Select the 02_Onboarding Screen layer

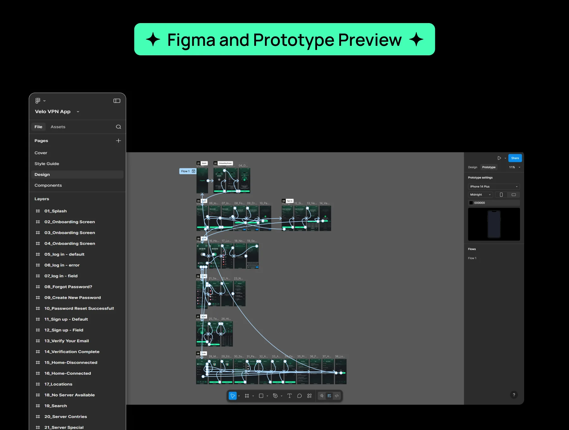coord(70,222)
